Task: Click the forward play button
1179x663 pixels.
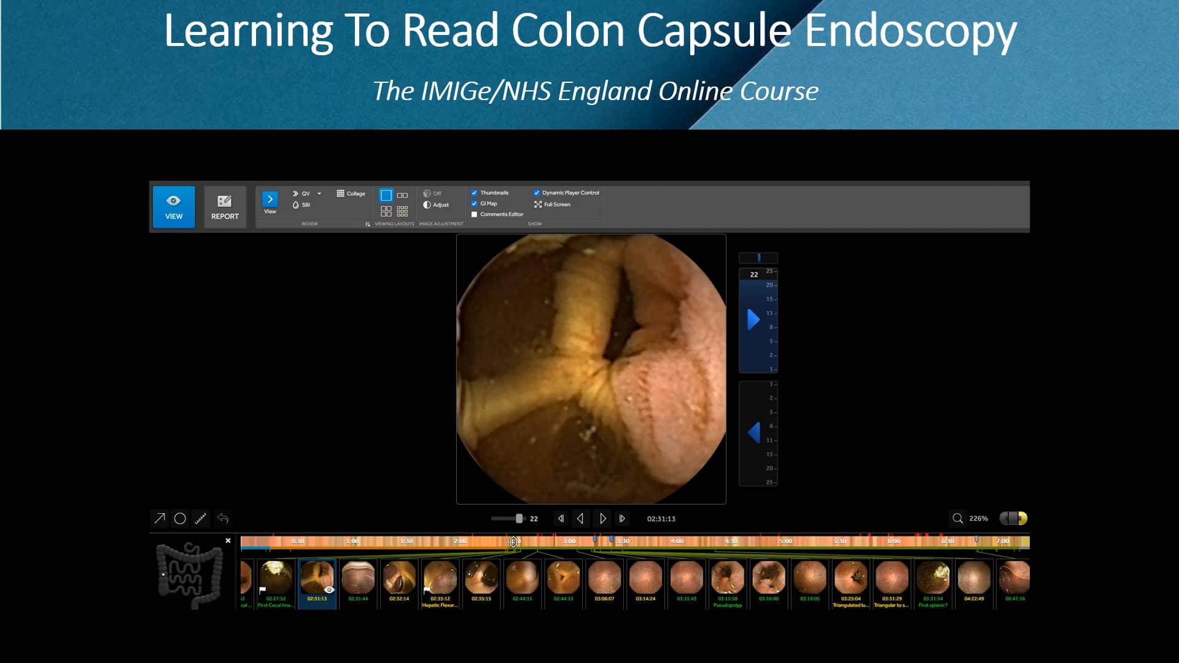Action: click(x=603, y=519)
